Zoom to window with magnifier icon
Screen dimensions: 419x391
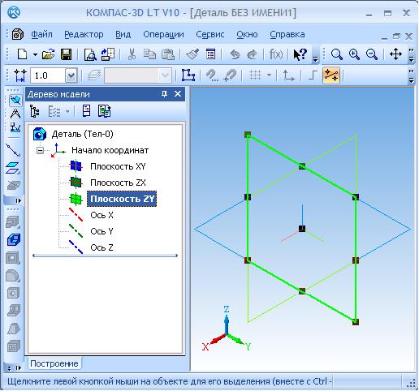click(x=337, y=54)
